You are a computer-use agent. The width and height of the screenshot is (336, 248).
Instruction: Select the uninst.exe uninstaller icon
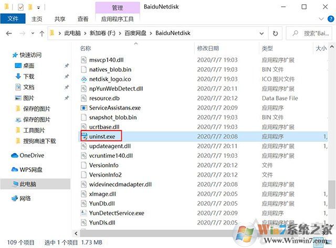[84, 136]
